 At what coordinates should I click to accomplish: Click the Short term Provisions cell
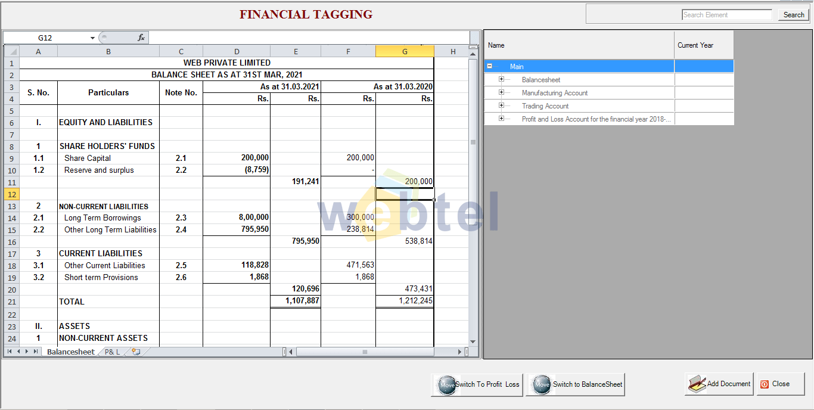(x=108, y=277)
